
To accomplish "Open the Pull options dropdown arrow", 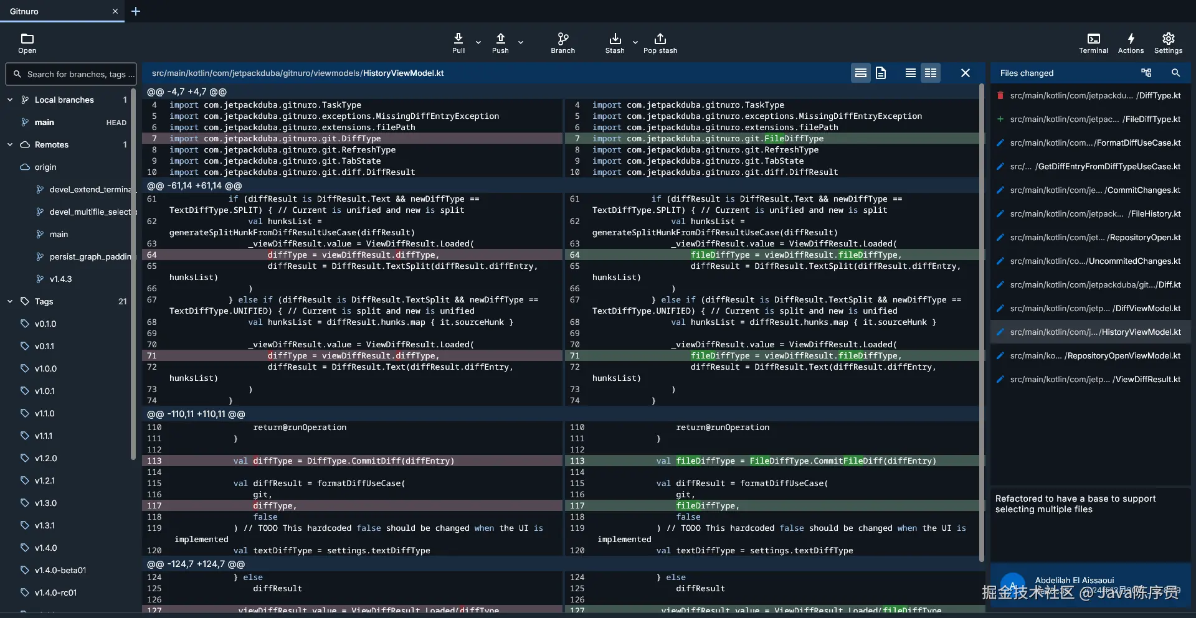I will pos(478,42).
